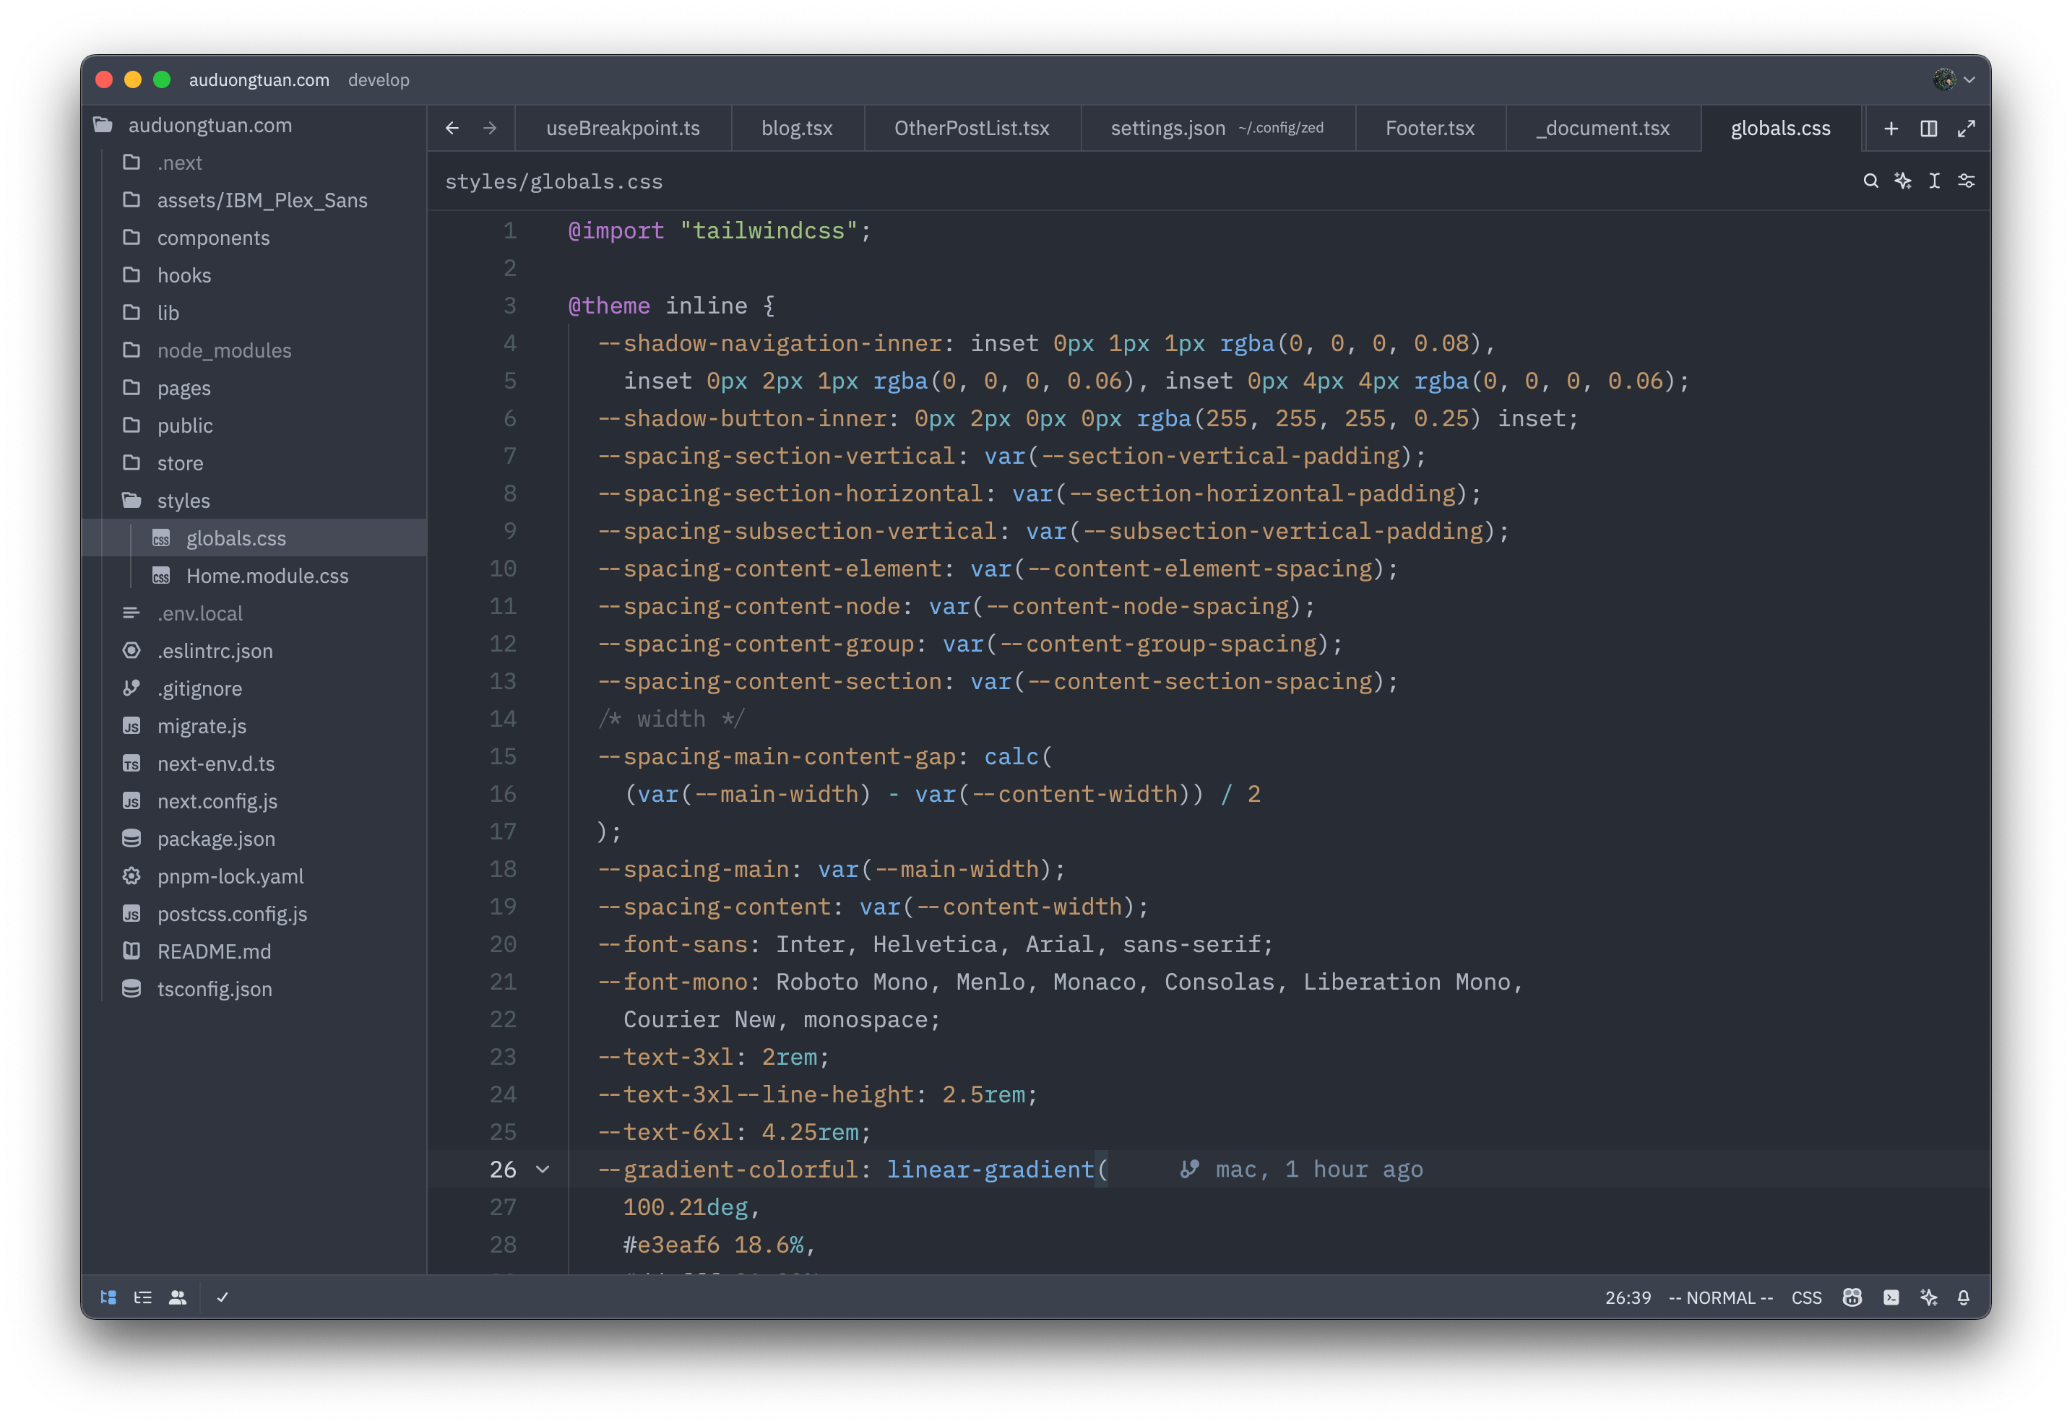Expand the lib folder

[254, 313]
